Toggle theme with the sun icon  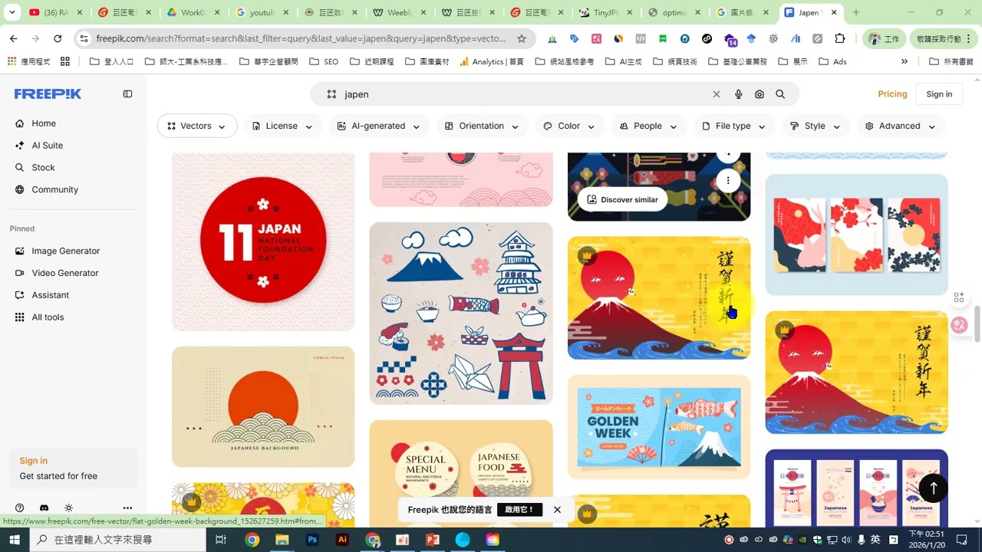pyautogui.click(x=69, y=508)
